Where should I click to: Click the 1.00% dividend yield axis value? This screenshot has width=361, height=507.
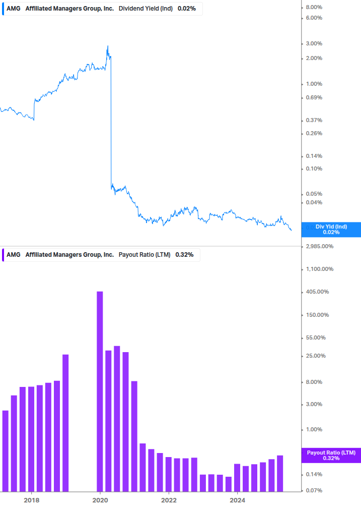(314, 84)
